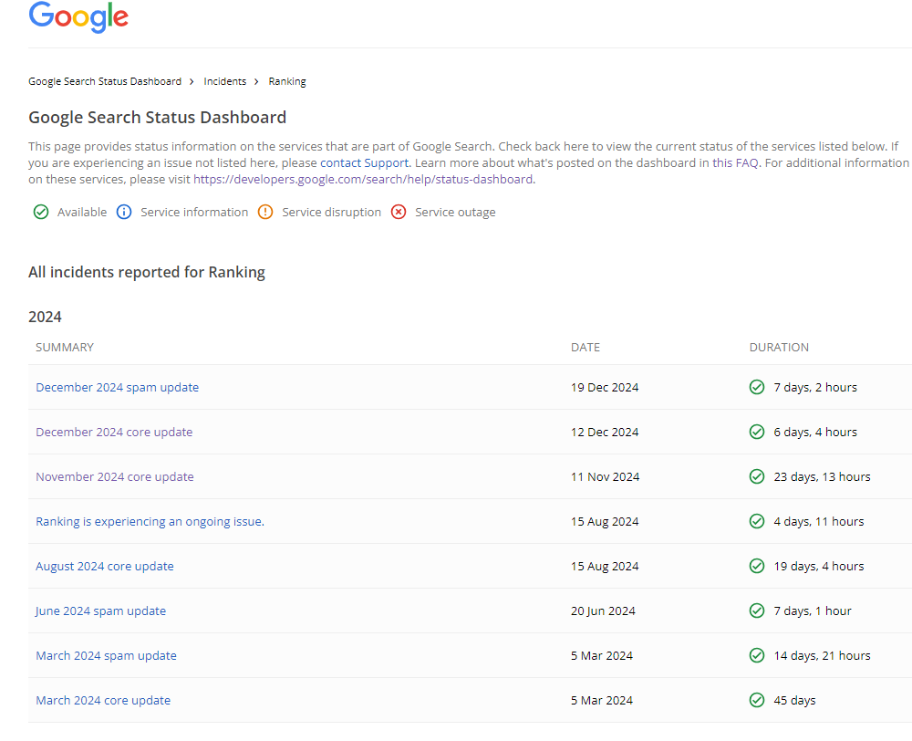
Task: Click the 11 Nov 2024 date cell
Action: (x=605, y=476)
